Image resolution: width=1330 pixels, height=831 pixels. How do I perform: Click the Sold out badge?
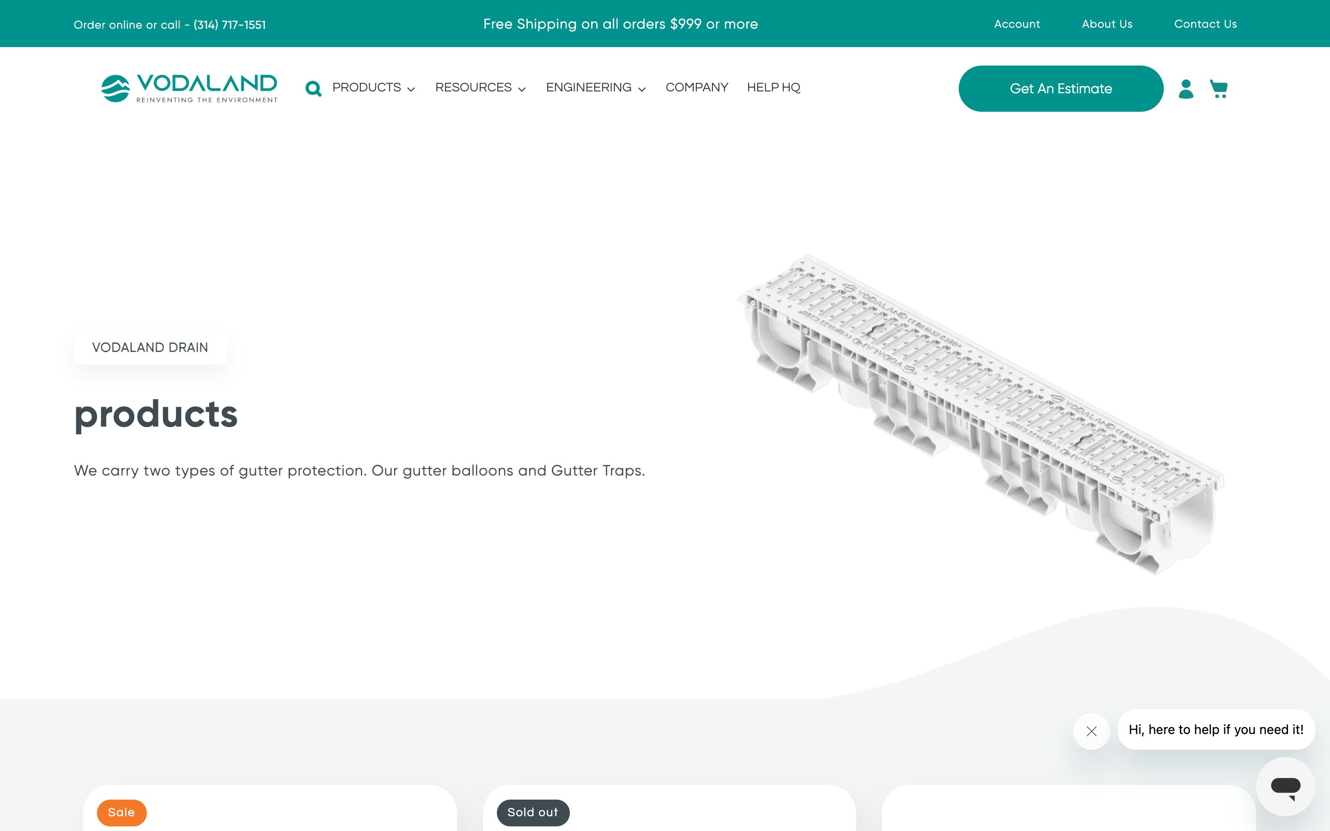pos(532,813)
